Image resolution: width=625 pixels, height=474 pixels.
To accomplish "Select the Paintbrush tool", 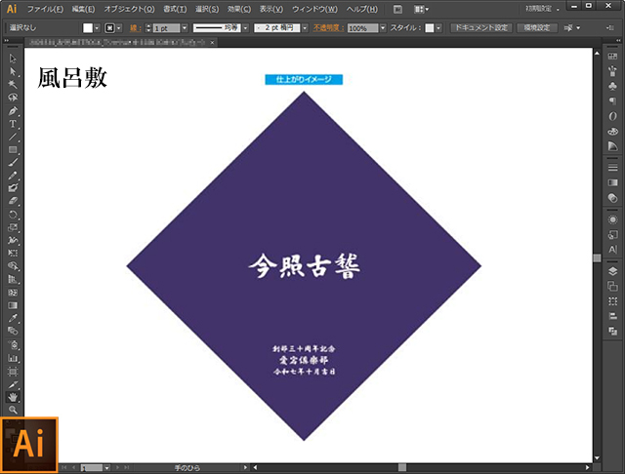I will 13,162.
